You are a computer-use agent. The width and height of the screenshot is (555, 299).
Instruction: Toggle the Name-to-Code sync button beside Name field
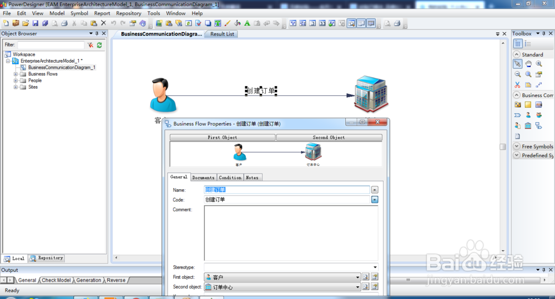click(x=375, y=190)
